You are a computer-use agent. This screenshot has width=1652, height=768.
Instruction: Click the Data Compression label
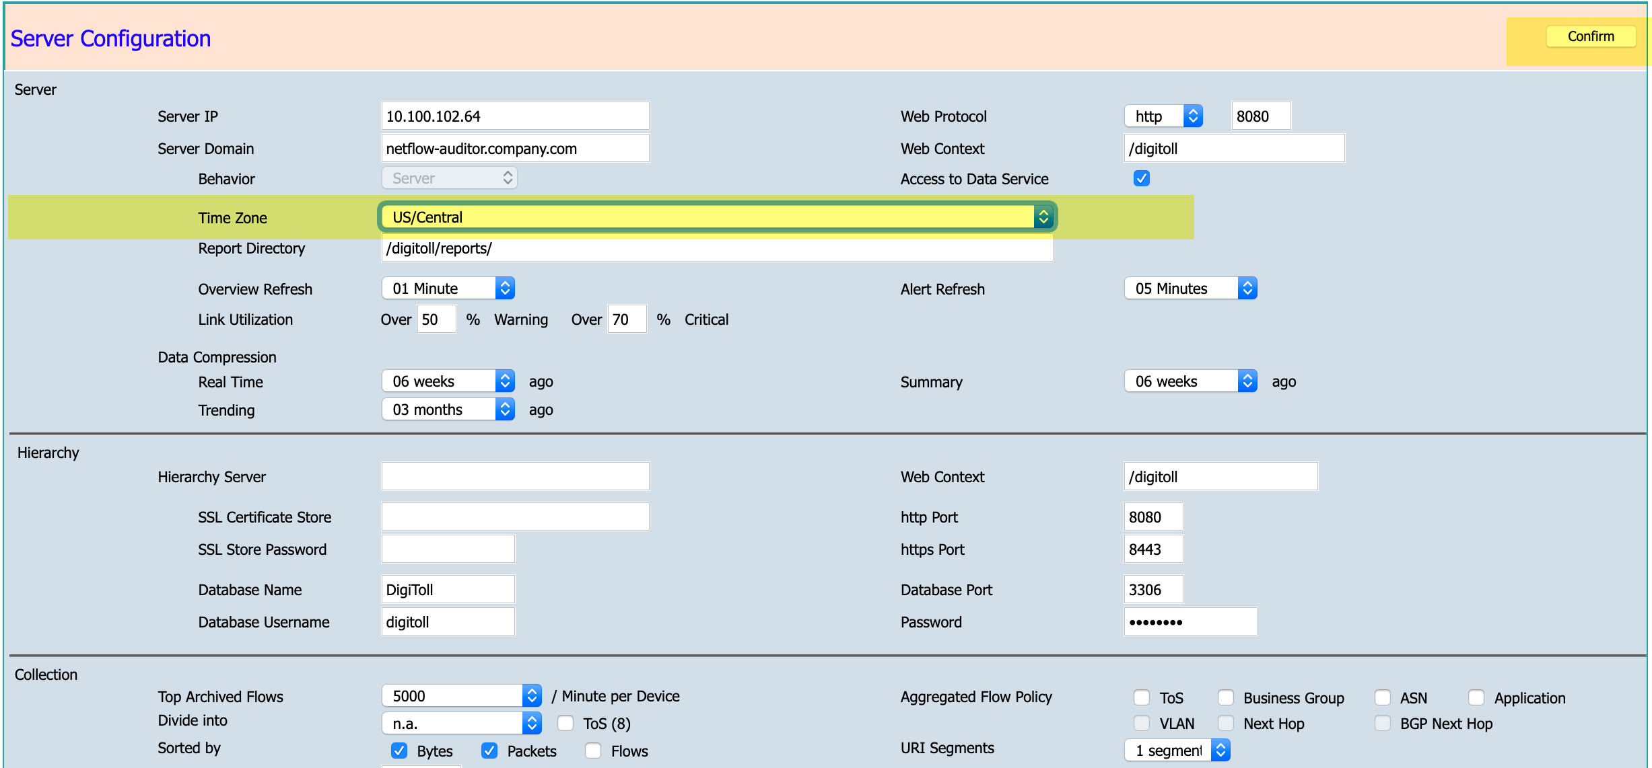217,357
